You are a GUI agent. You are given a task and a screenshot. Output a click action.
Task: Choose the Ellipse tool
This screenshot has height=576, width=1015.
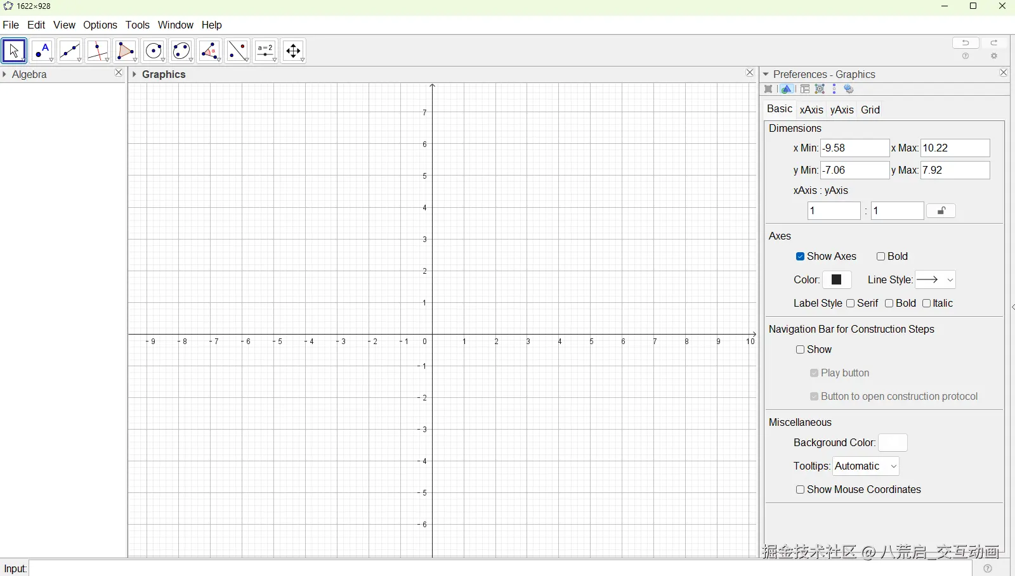[181, 51]
